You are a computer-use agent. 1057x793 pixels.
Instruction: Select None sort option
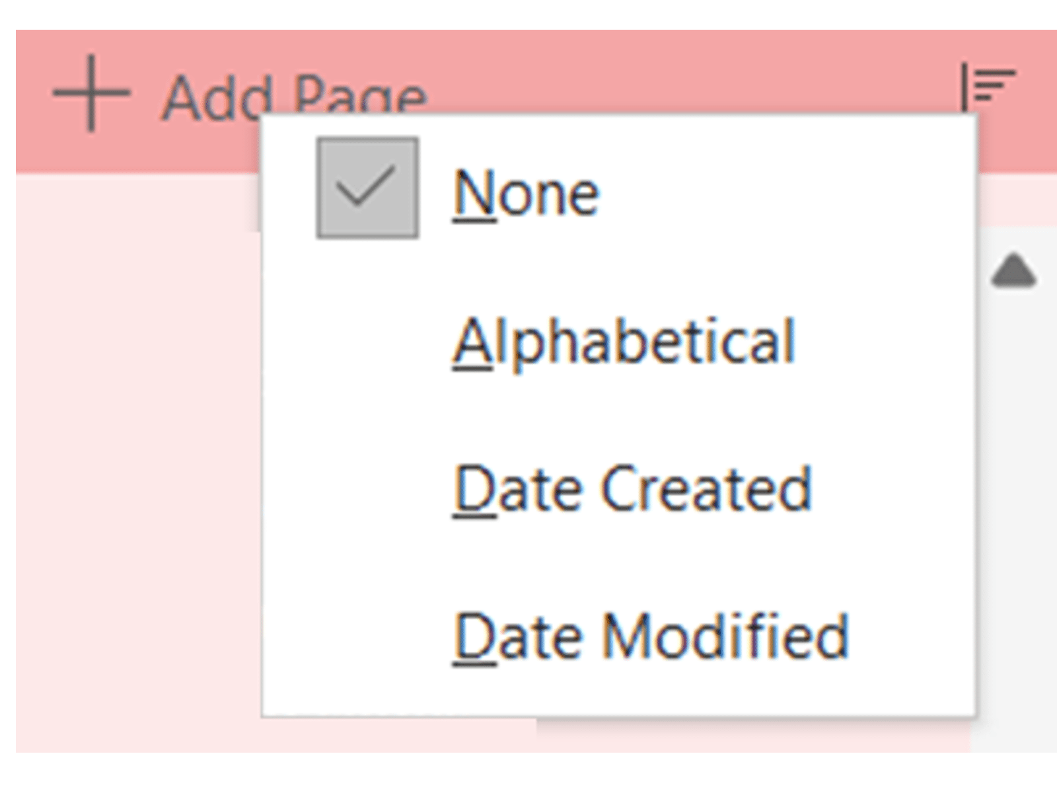tap(526, 194)
